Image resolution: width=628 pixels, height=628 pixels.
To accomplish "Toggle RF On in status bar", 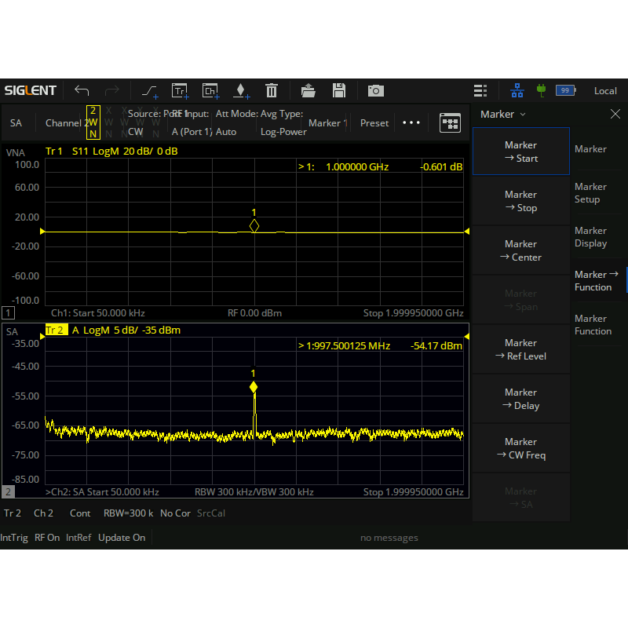I will (x=47, y=538).
